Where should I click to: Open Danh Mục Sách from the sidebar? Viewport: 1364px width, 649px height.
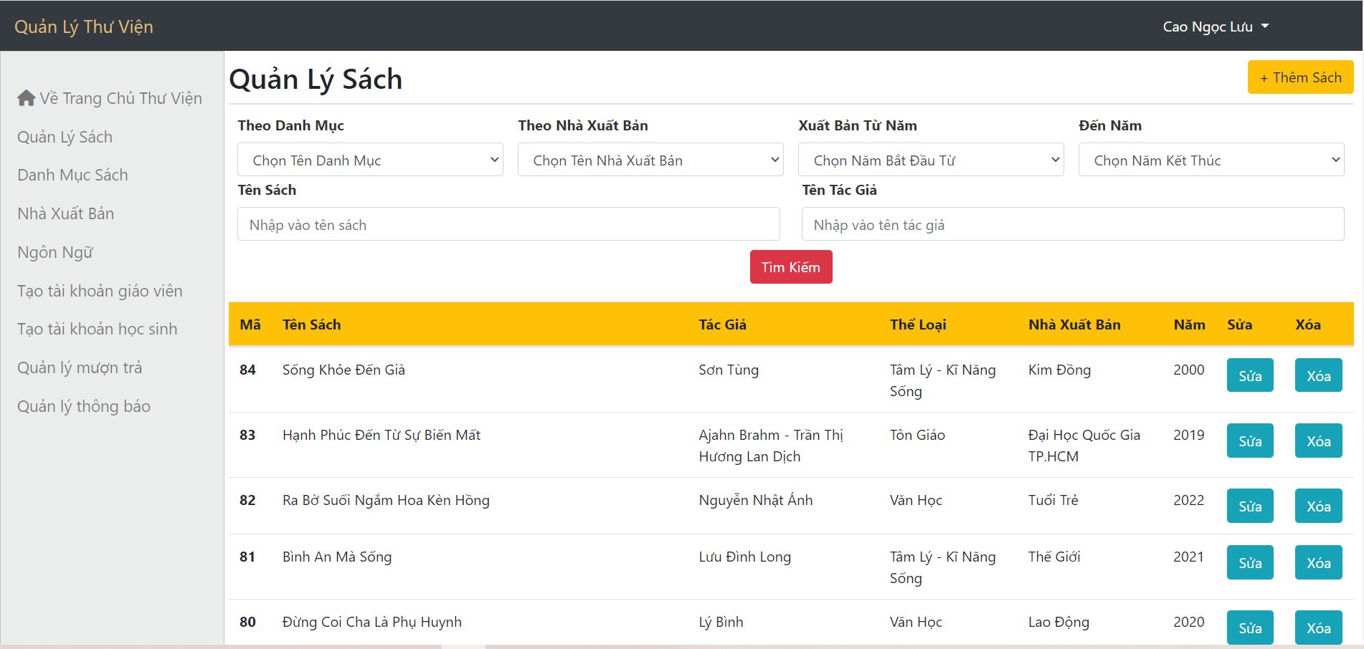coord(72,175)
